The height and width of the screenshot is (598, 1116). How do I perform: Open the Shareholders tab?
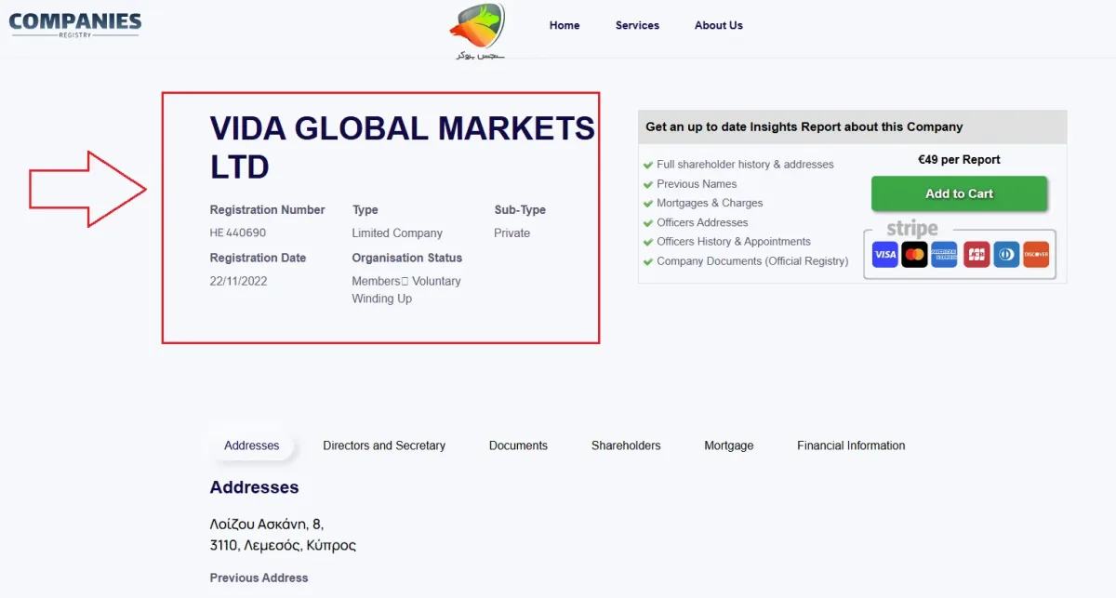[626, 445]
